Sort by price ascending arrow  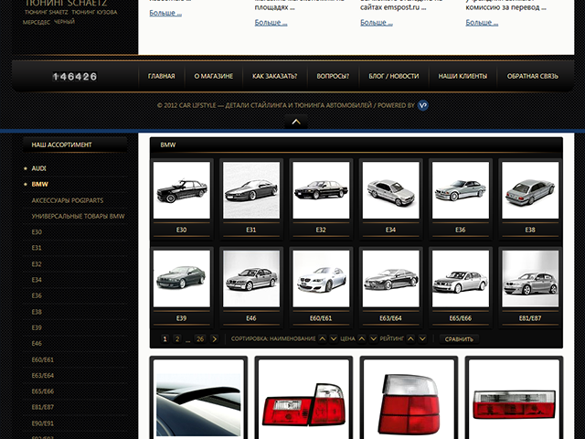tap(362, 338)
